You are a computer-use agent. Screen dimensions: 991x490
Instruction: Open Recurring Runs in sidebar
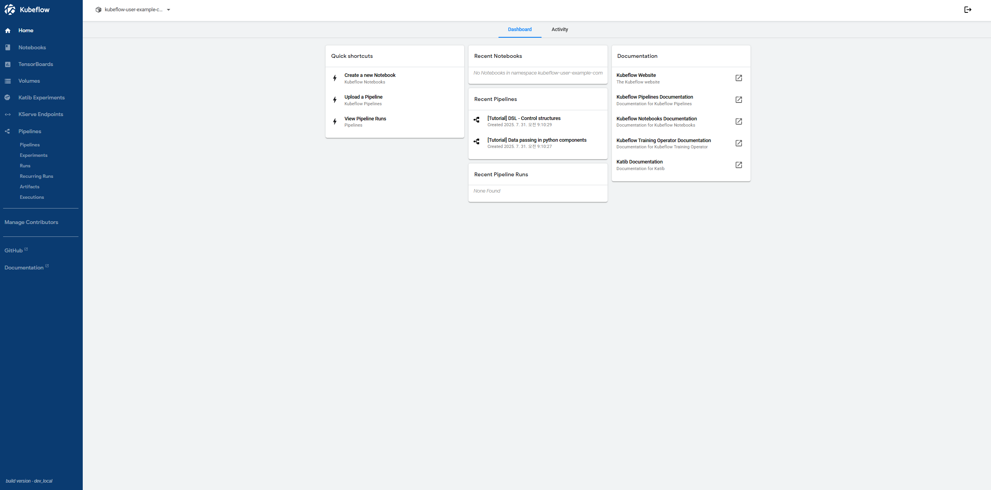click(x=37, y=176)
